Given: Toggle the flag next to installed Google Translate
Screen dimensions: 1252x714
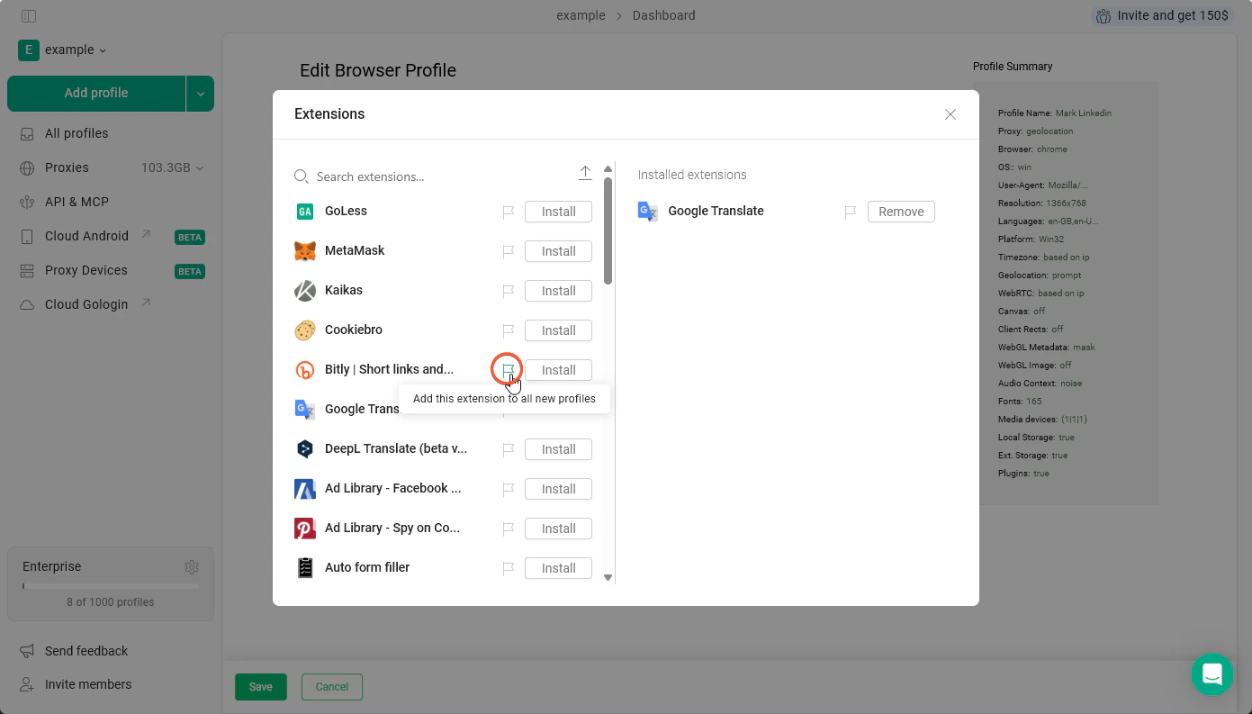Looking at the screenshot, I should pos(851,212).
